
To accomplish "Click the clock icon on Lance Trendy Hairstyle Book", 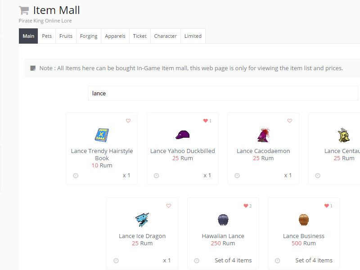I will pyautogui.click(x=76, y=175).
